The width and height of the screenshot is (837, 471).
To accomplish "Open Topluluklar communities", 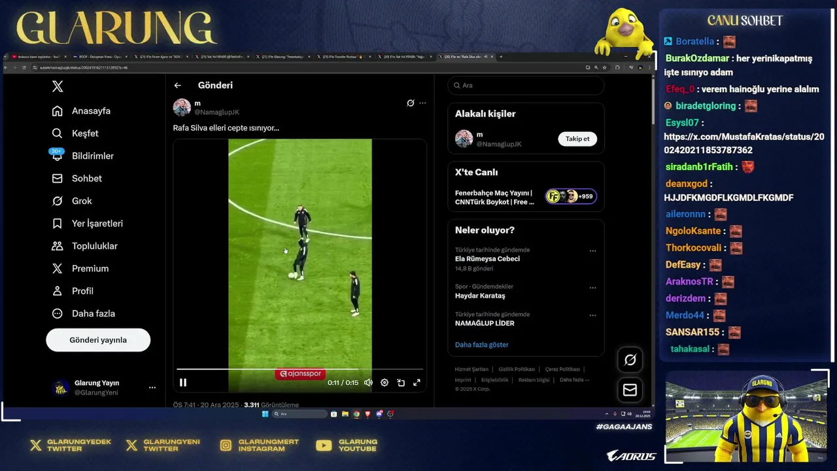I will (84, 246).
